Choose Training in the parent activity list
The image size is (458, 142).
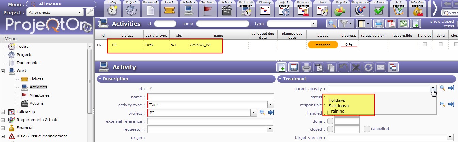(x=336, y=111)
